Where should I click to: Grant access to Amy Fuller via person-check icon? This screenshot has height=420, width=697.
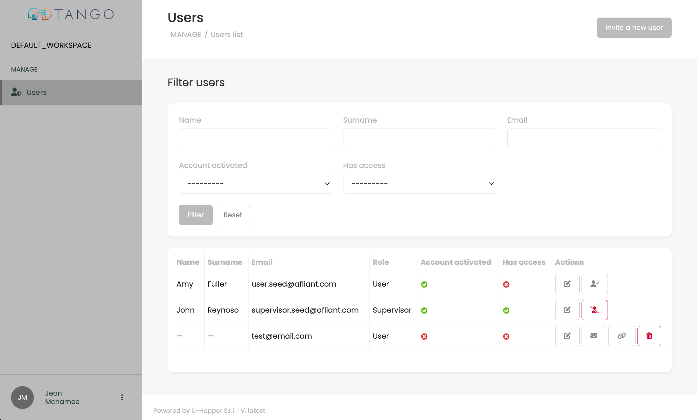point(594,284)
